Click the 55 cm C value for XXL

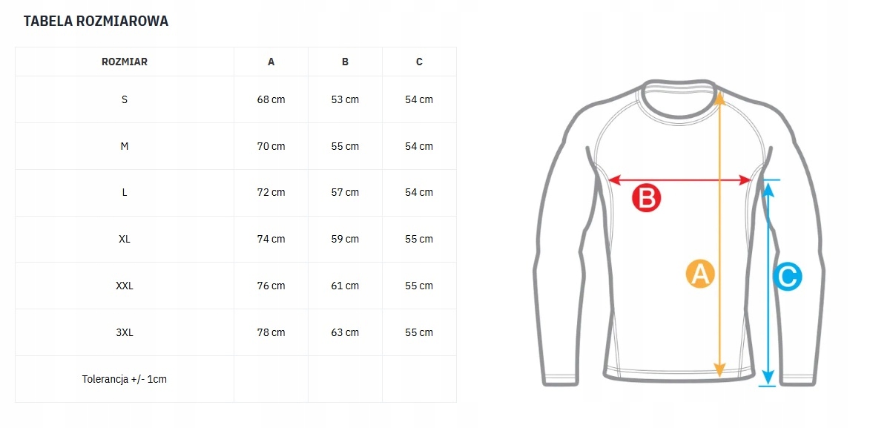pyautogui.click(x=419, y=286)
